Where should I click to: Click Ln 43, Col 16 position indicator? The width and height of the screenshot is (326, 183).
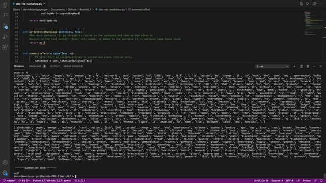(261, 181)
